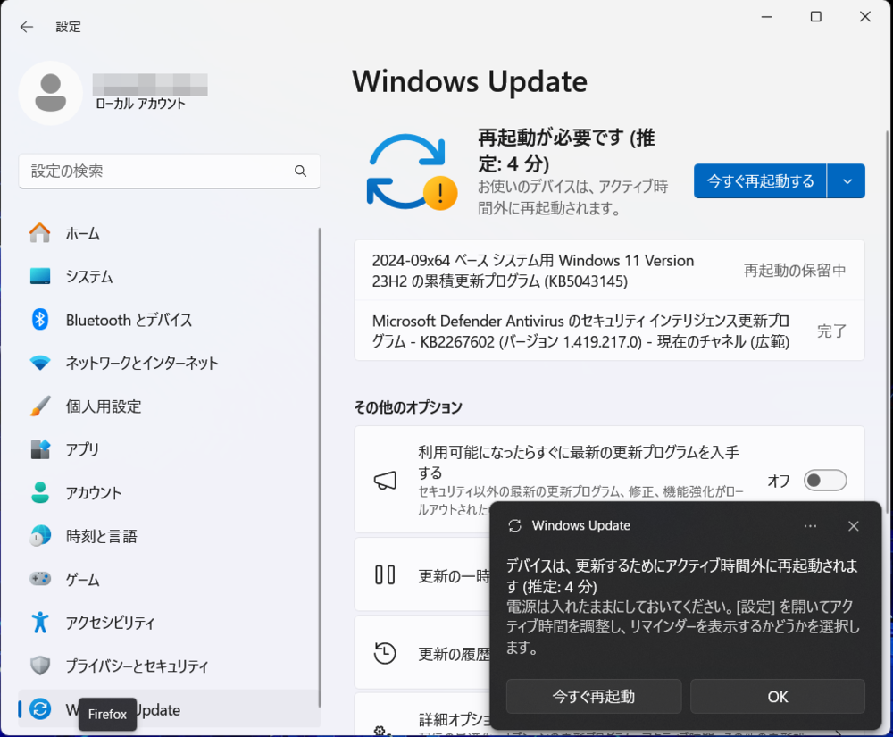The image size is (893, 737).
Task: Click 設定 window title text
Action: click(69, 27)
